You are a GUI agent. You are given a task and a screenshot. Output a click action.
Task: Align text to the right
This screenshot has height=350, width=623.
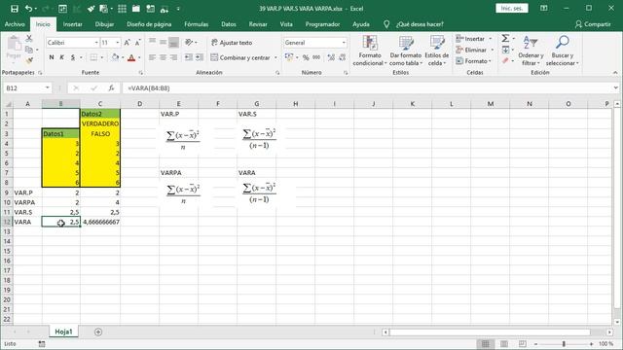click(x=173, y=57)
